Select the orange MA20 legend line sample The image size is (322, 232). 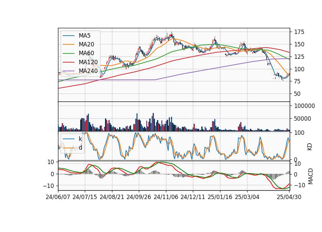(68, 45)
